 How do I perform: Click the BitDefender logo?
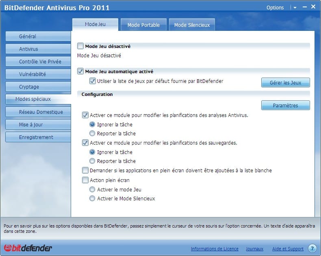(x=28, y=248)
